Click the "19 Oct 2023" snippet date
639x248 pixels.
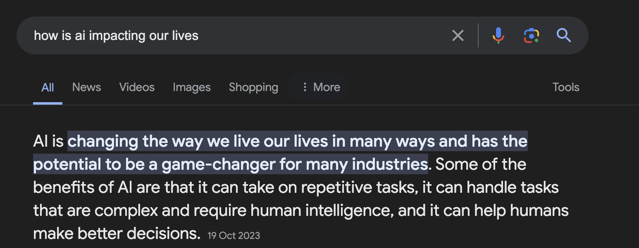coord(234,236)
